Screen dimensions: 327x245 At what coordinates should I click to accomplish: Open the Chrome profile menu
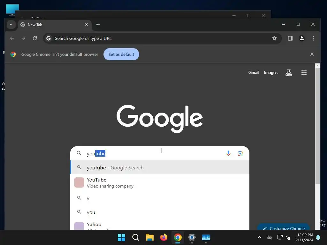(x=301, y=38)
